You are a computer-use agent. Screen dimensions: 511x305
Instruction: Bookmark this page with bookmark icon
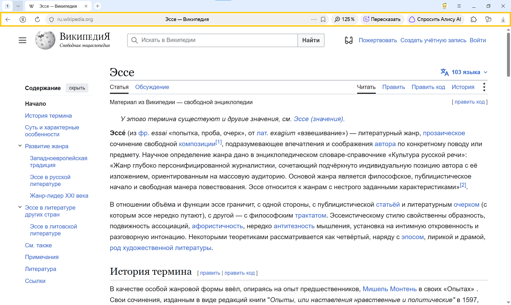(323, 19)
